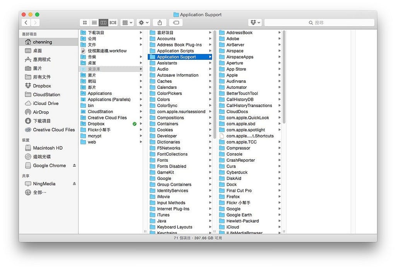Select the Adobe folder
The image size is (396, 269).
(x=249, y=39)
